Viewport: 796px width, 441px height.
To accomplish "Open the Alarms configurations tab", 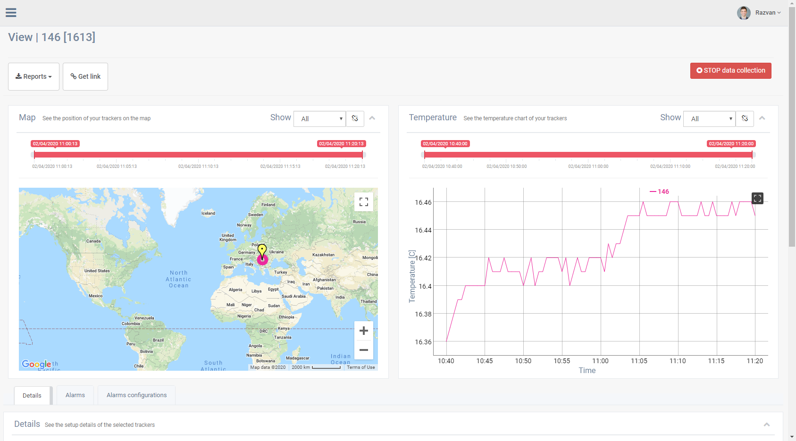I will click(x=136, y=395).
